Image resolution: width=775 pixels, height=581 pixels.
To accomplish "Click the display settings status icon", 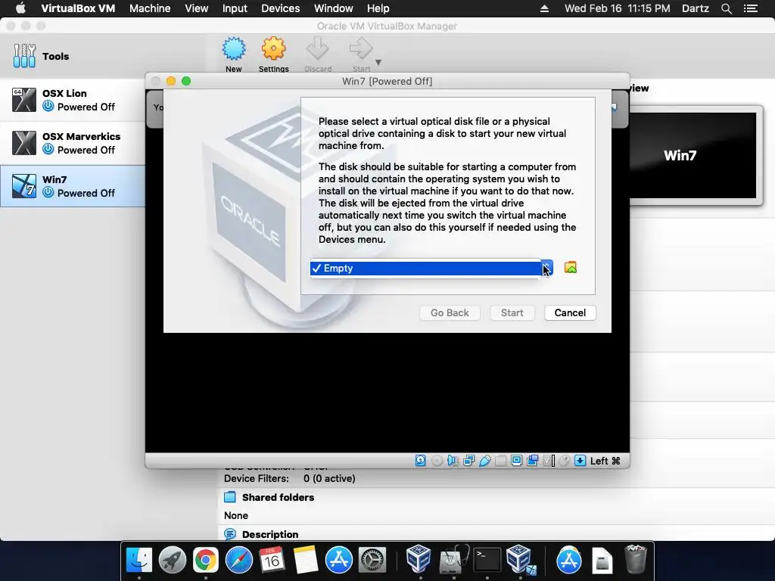I will pos(516,461).
